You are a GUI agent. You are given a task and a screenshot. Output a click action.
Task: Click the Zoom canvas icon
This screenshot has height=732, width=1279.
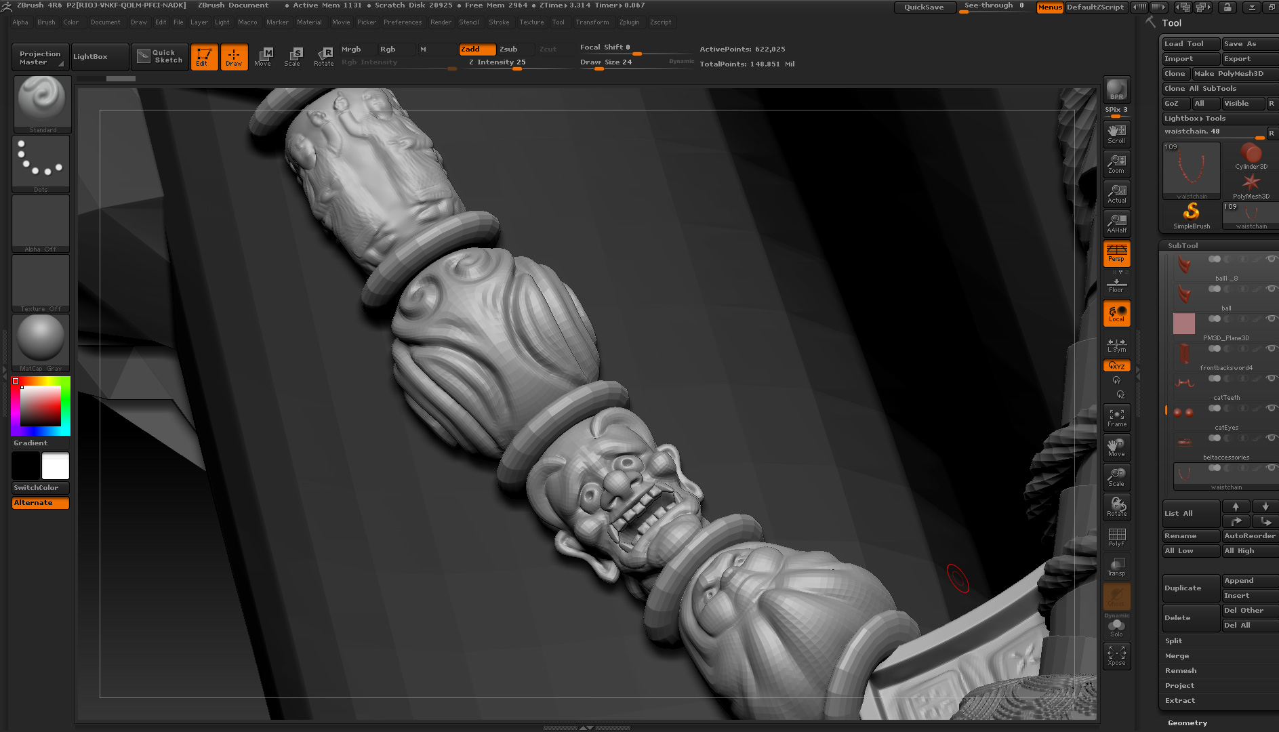(1116, 163)
